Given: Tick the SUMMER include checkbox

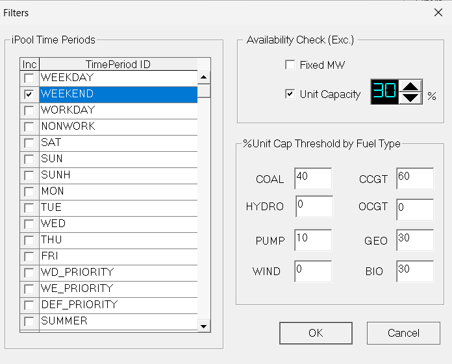Looking at the screenshot, I should click(29, 321).
